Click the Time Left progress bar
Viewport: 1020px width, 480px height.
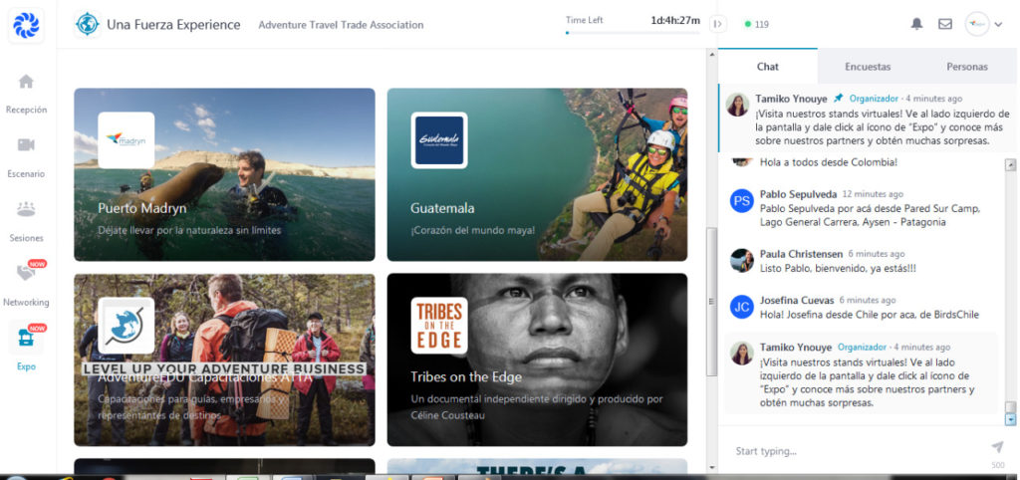click(x=633, y=33)
